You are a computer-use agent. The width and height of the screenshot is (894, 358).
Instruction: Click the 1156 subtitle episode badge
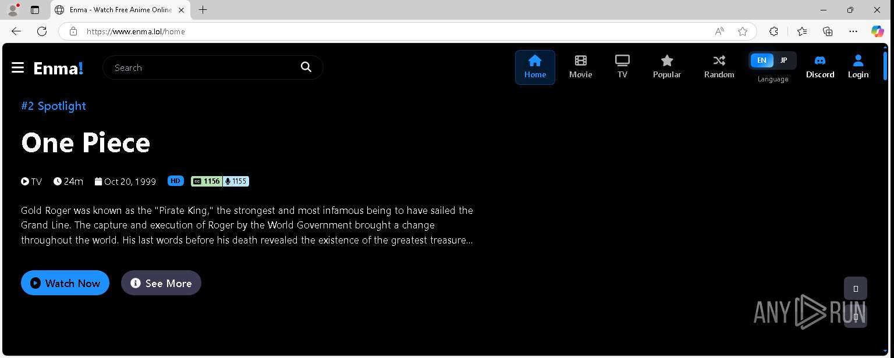coord(207,181)
